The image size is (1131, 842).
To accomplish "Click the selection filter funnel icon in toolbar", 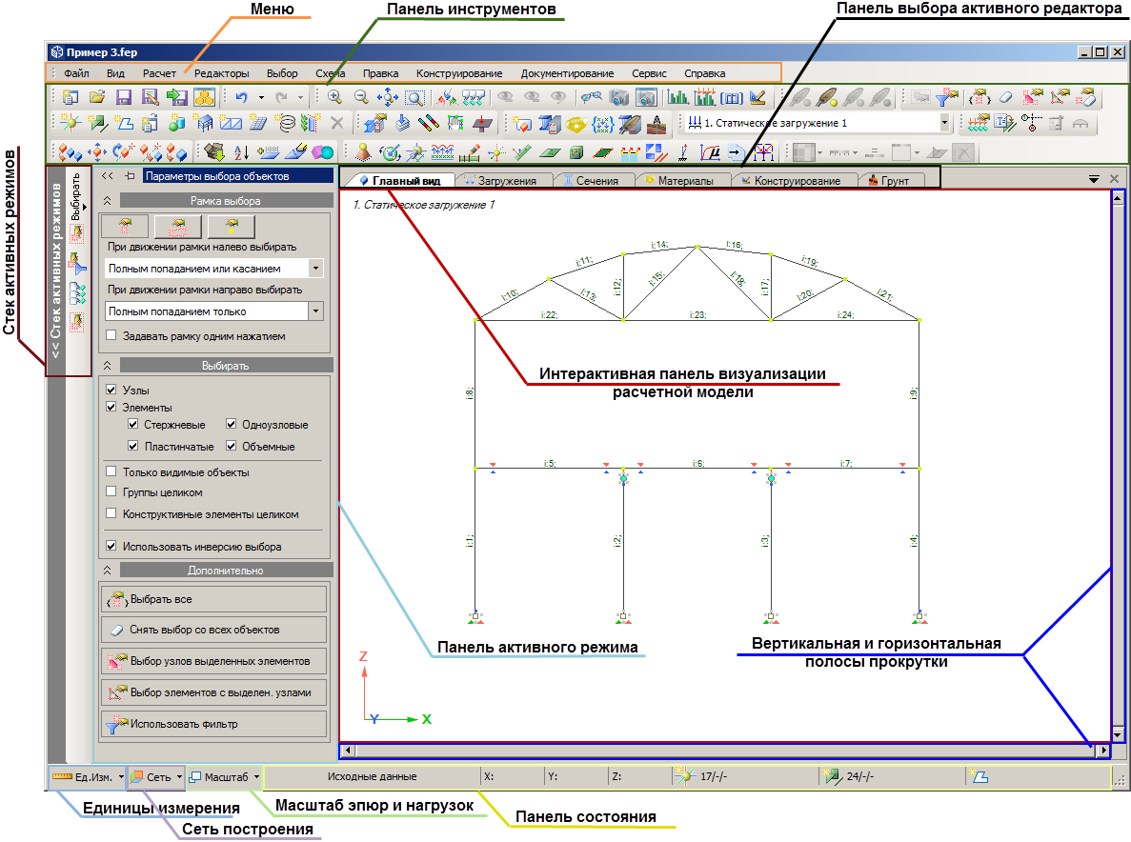I will pyautogui.click(x=945, y=97).
